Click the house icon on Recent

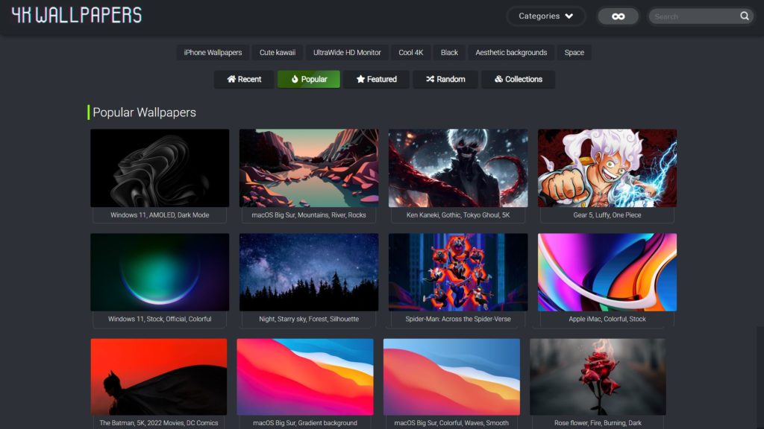pyautogui.click(x=231, y=79)
